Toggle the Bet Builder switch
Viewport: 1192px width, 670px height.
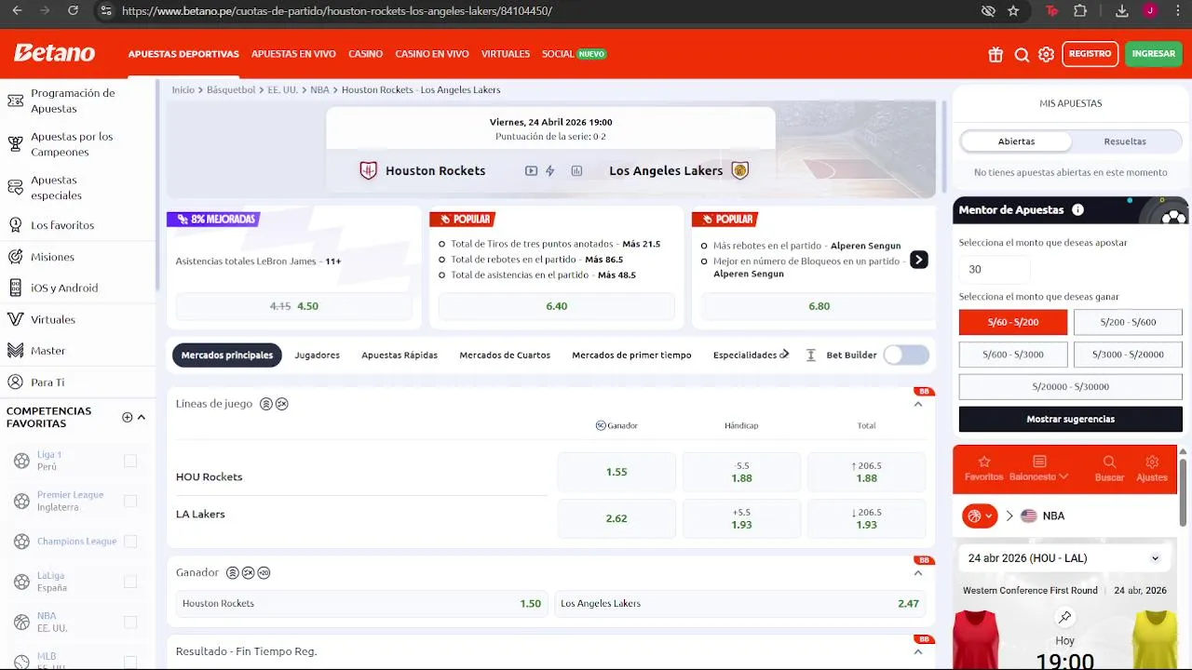(906, 355)
